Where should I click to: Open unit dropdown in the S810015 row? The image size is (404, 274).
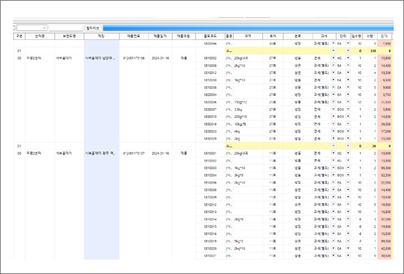click(x=348, y=227)
